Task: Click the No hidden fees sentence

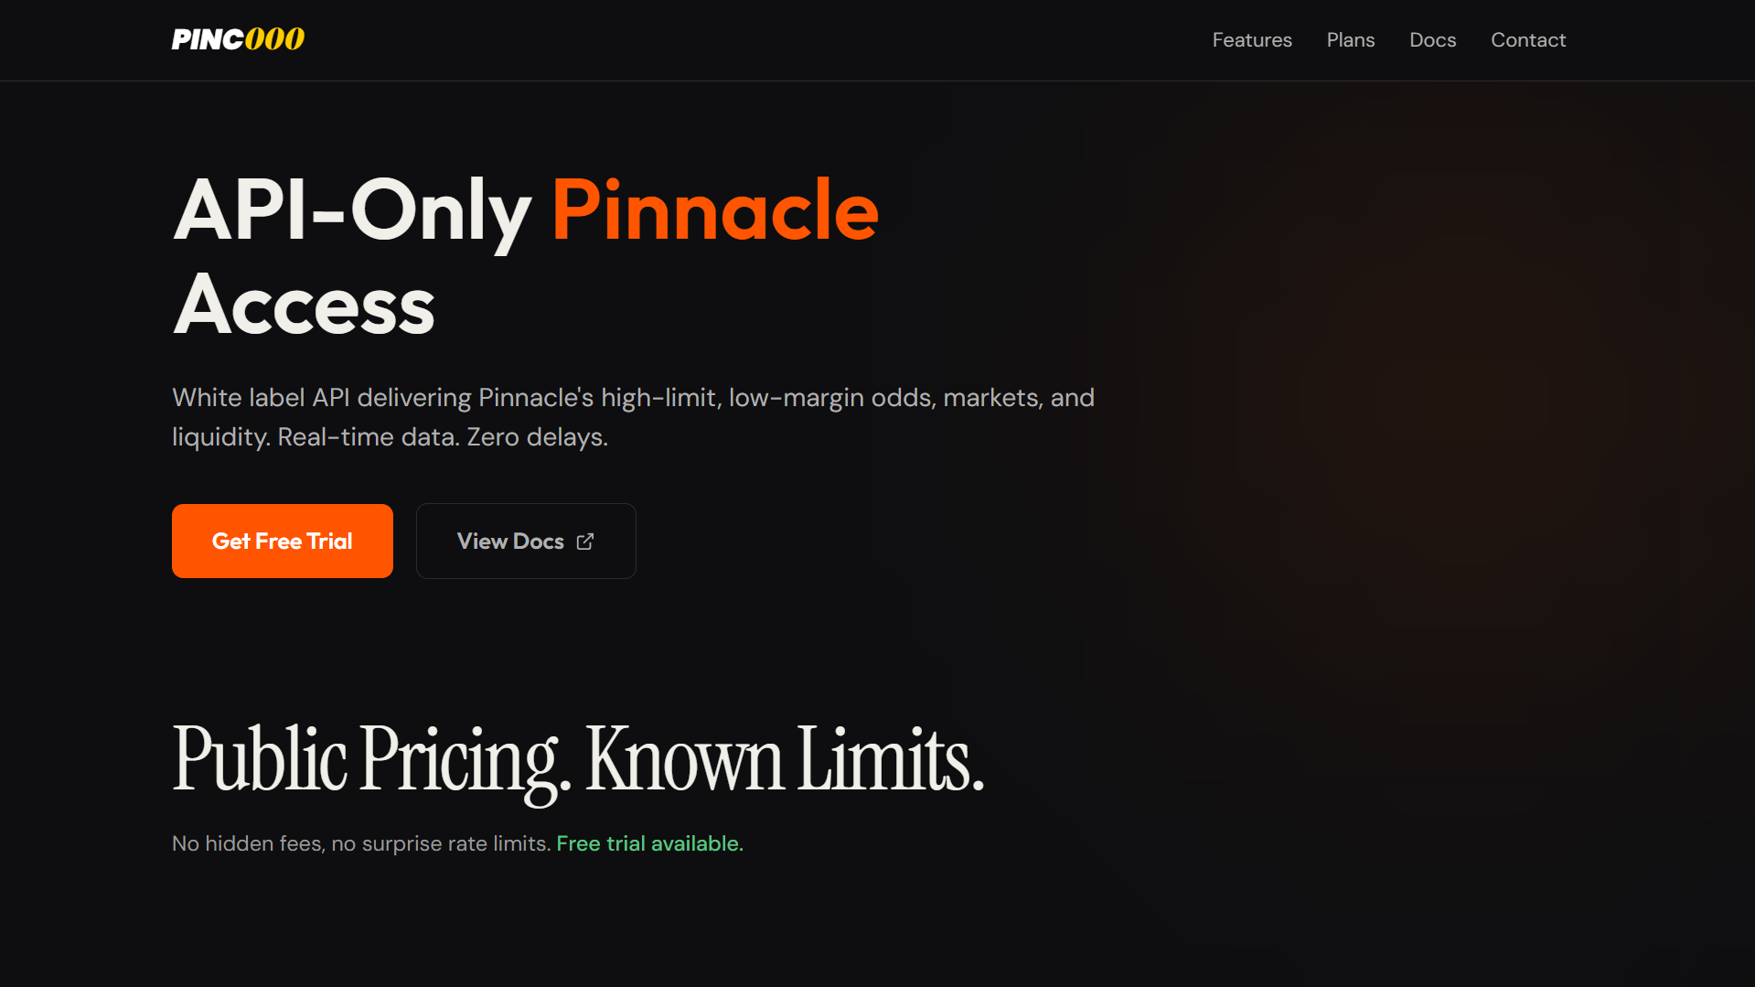Action: [361, 843]
